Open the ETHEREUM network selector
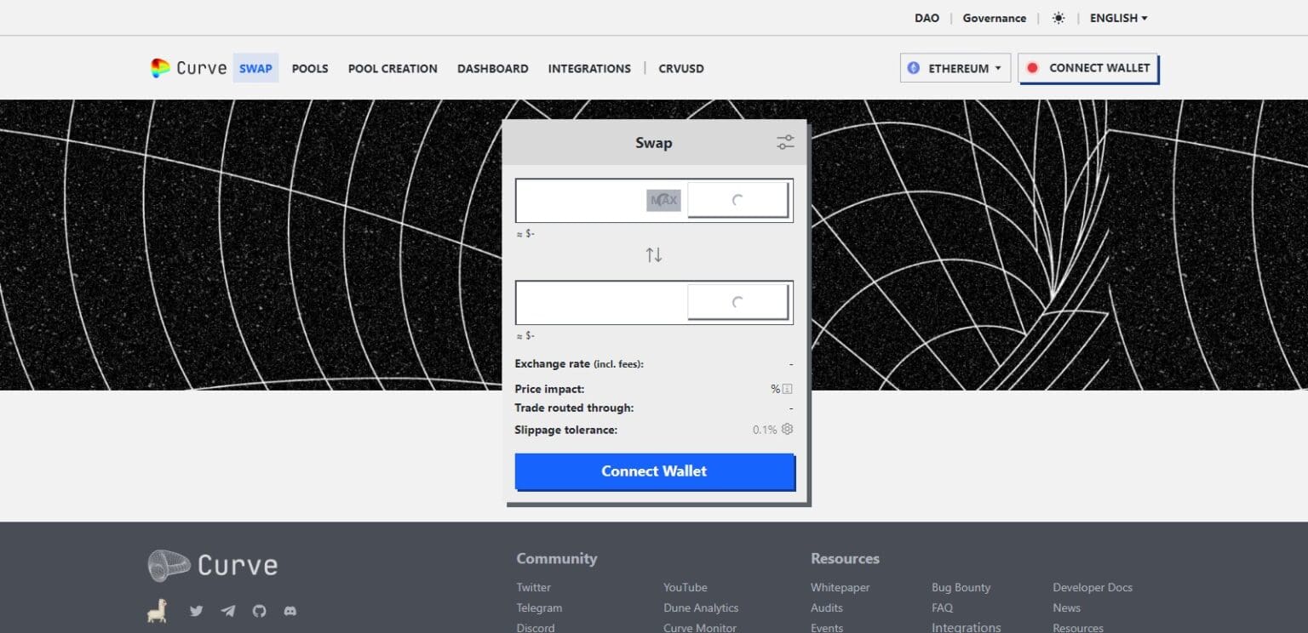Image resolution: width=1308 pixels, height=633 pixels. click(x=955, y=68)
